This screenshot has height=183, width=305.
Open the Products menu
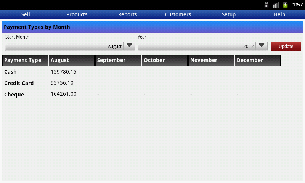coord(77,14)
